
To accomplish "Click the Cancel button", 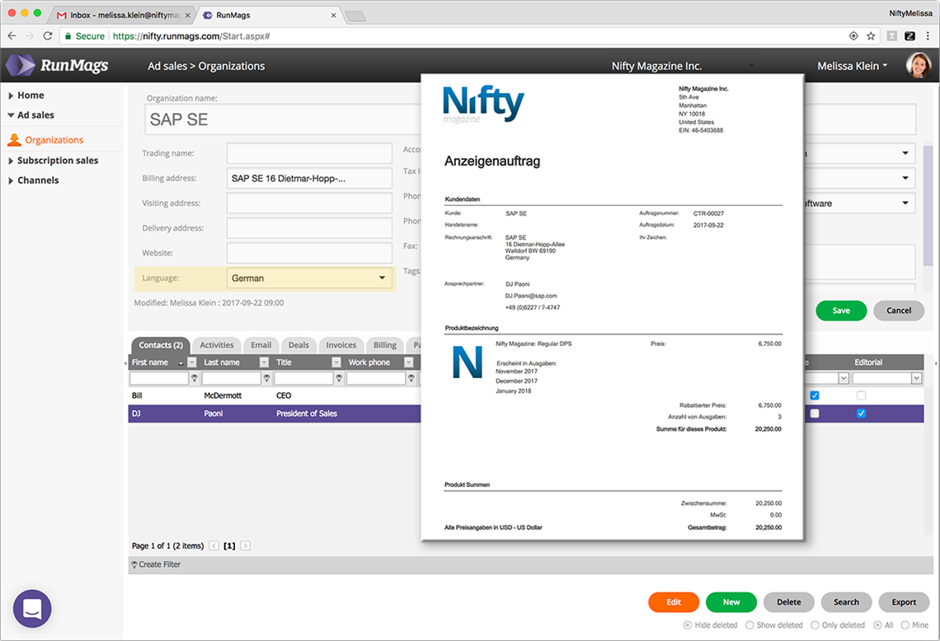I will tap(899, 311).
